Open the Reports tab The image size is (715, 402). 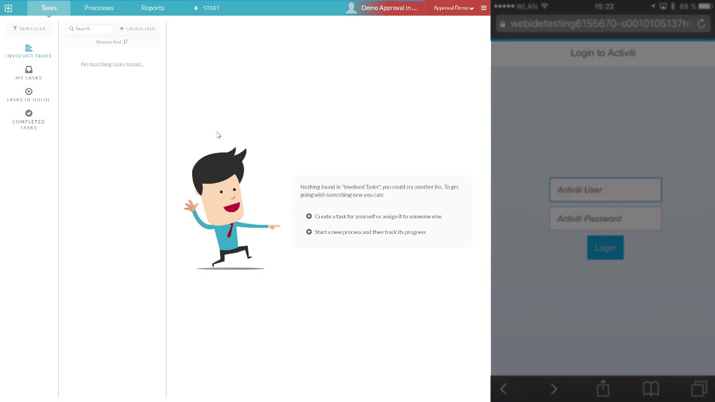pyautogui.click(x=152, y=8)
